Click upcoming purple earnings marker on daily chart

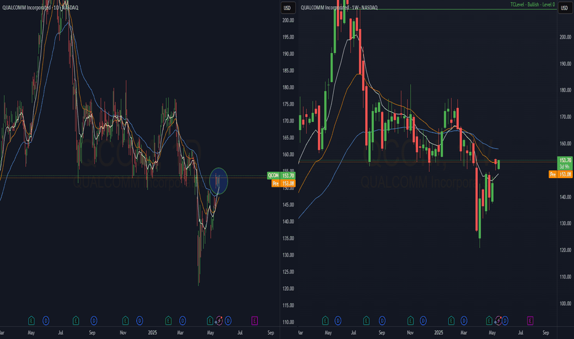click(x=254, y=321)
